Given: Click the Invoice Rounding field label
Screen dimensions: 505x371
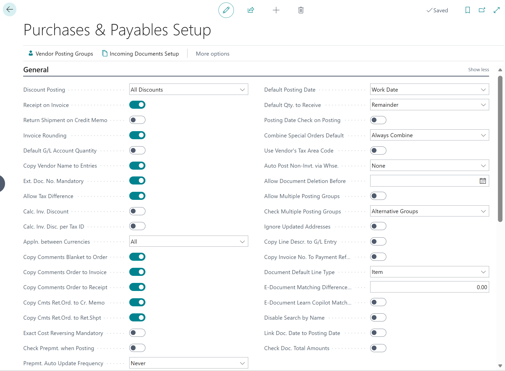Looking at the screenshot, I should click(45, 135).
